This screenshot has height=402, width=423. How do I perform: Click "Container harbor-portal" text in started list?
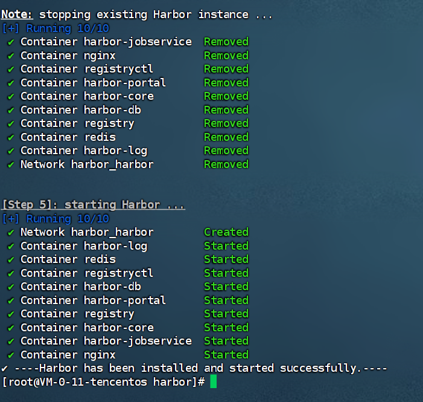[93, 300]
